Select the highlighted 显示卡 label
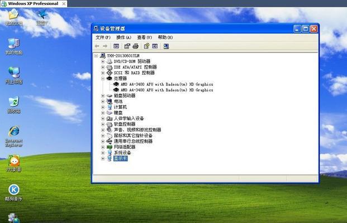The width and height of the screenshot is (347, 223). pyautogui.click(x=120, y=158)
